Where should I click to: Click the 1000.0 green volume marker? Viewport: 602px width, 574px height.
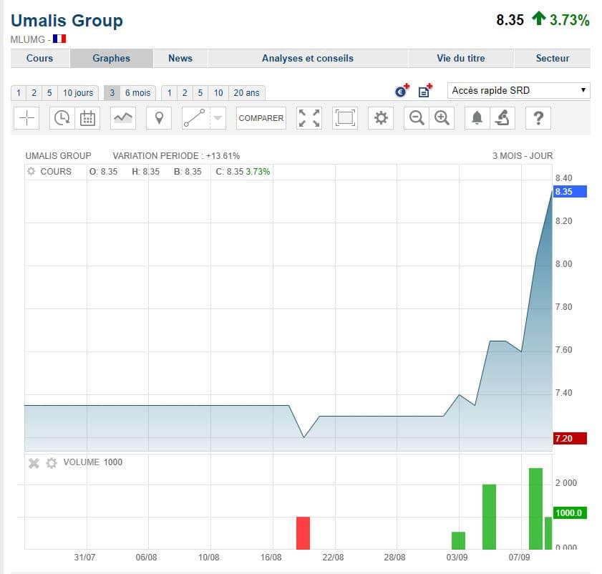(x=570, y=512)
